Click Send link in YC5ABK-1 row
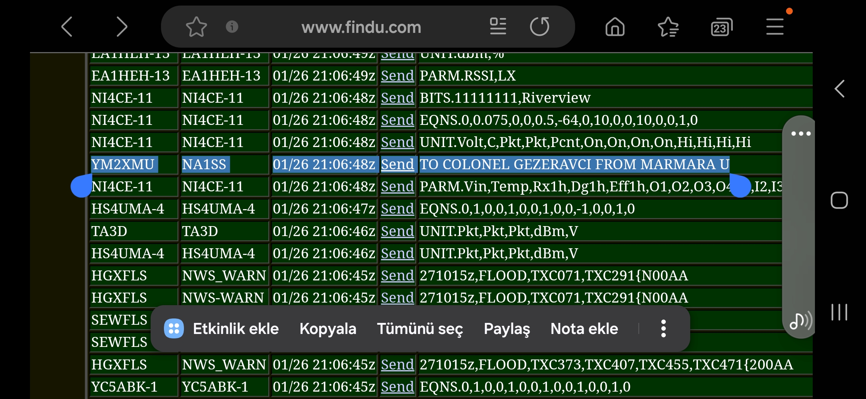 [397, 387]
